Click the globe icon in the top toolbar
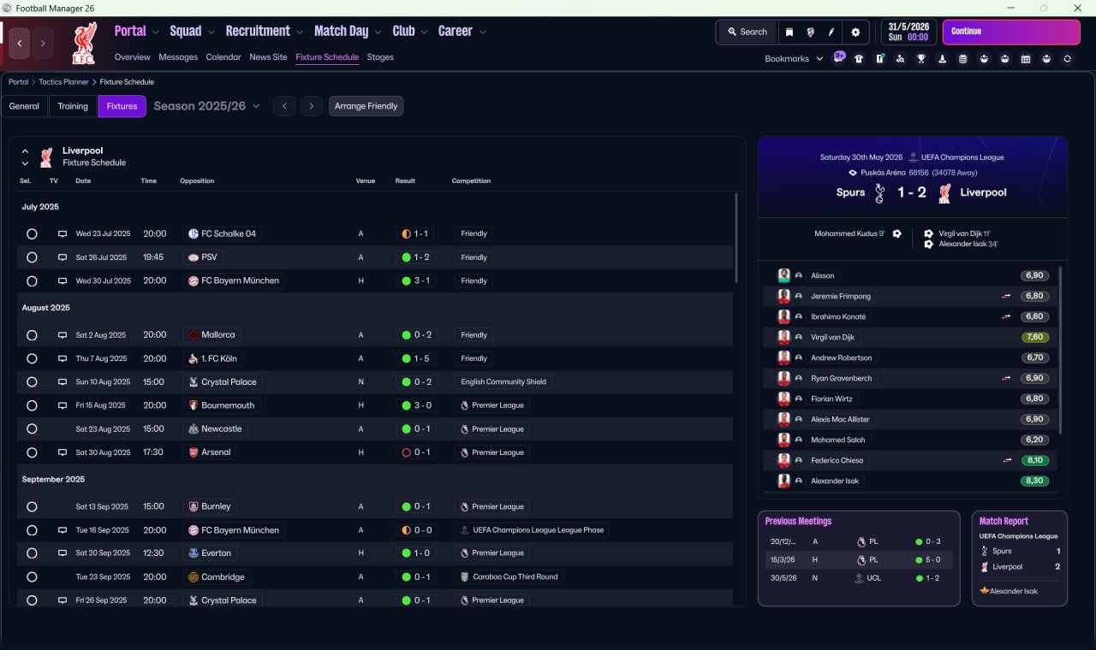Screen dimensions: 1096x650 point(810,32)
